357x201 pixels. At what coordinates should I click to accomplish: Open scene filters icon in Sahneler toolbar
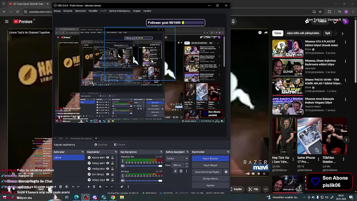click(67, 187)
